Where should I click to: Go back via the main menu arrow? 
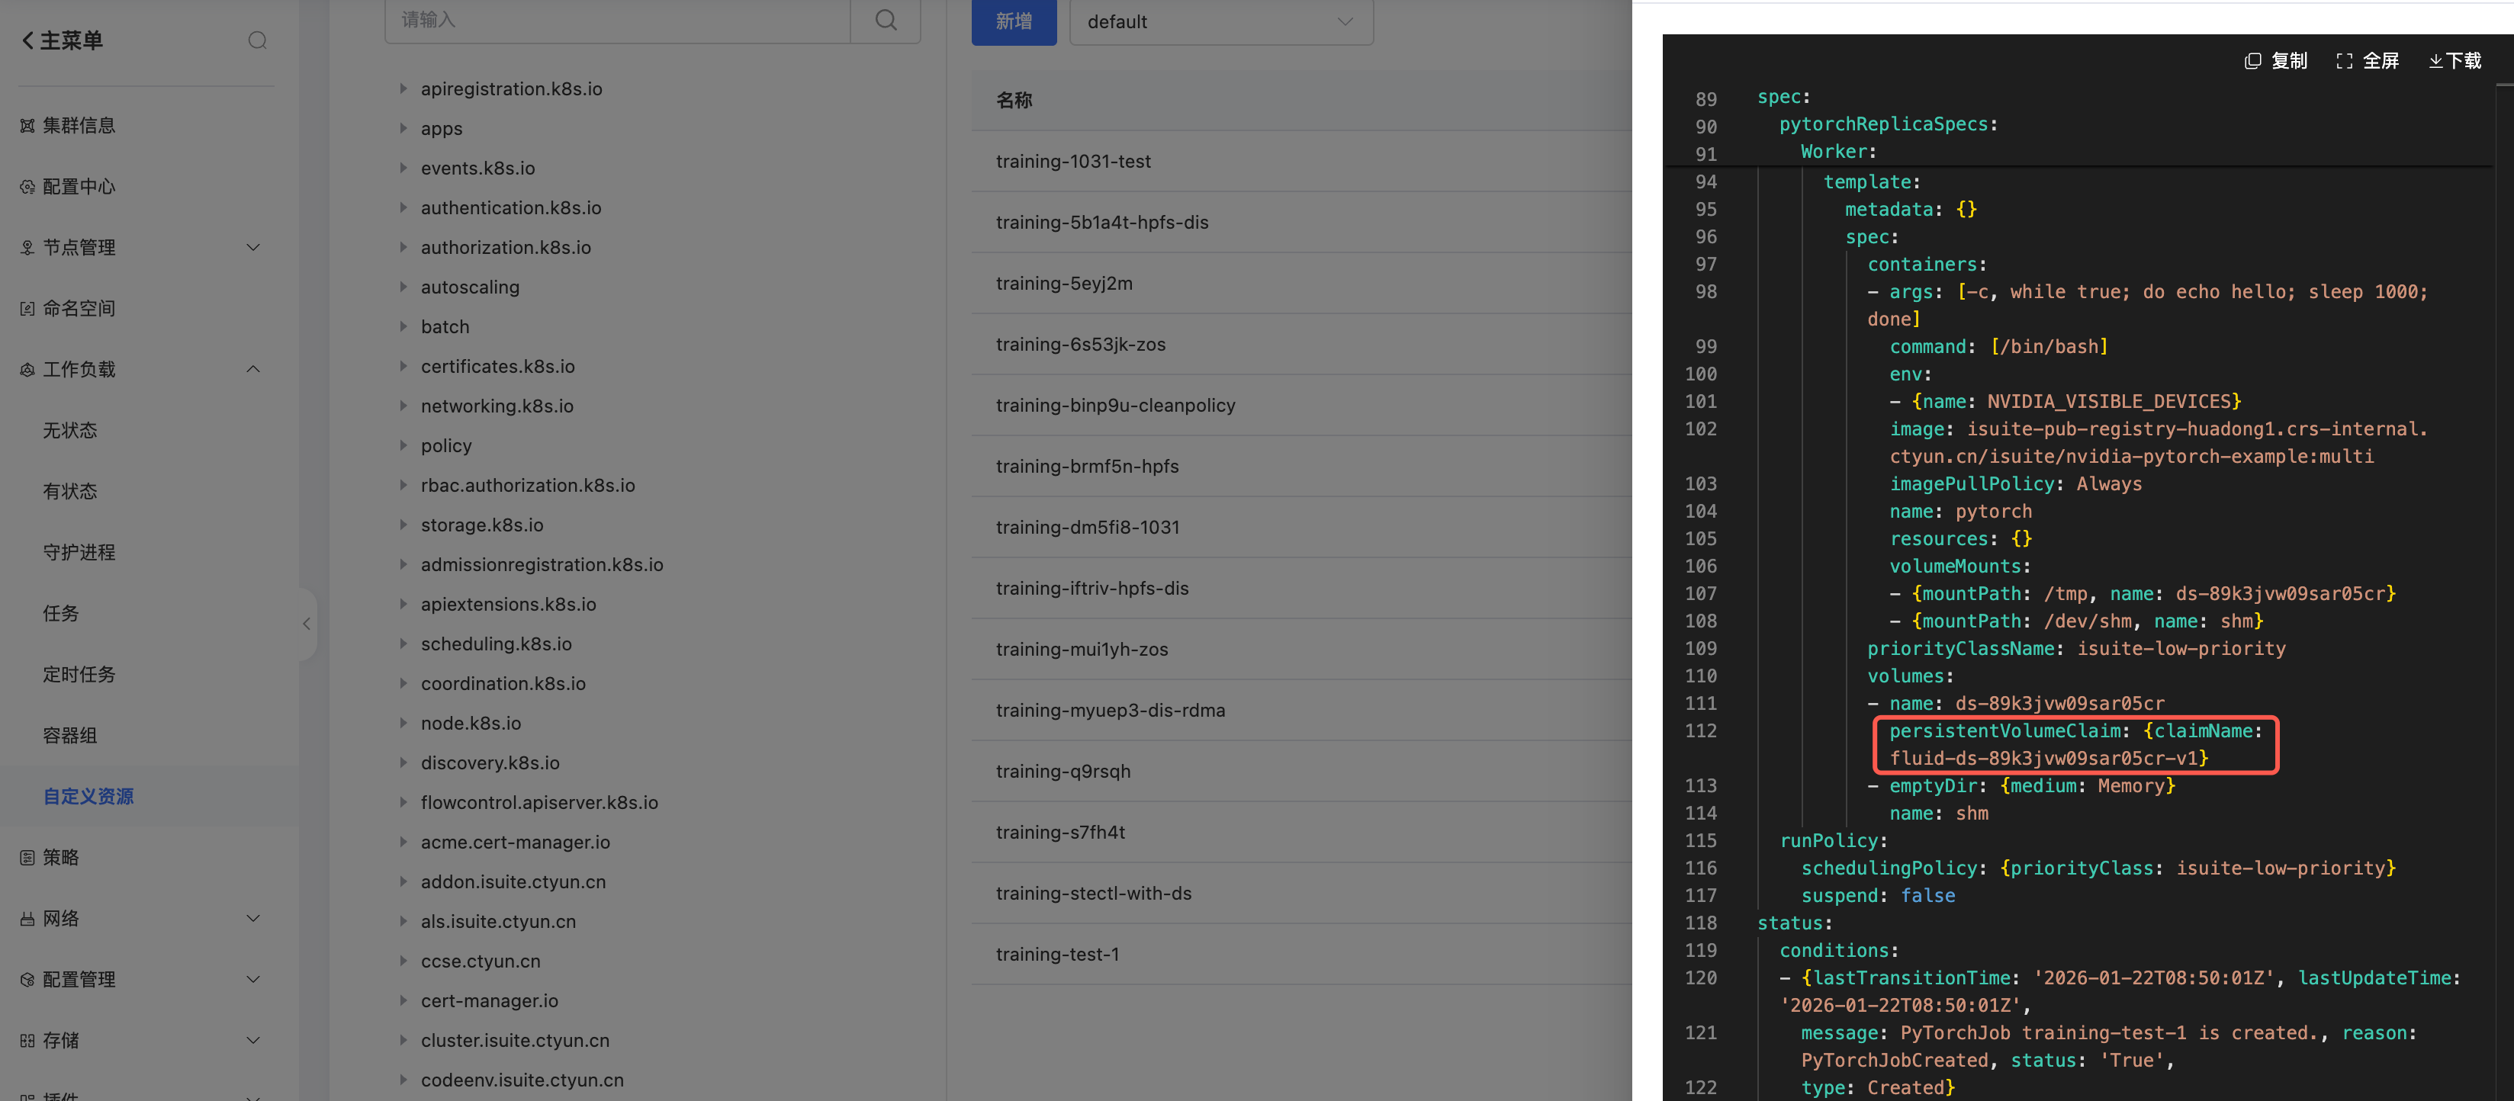pyautogui.click(x=27, y=40)
